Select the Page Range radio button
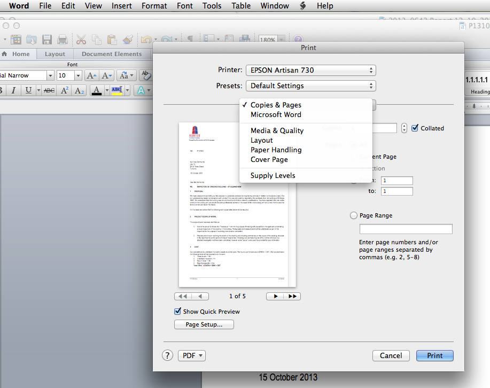This screenshot has height=388, width=490. click(353, 215)
